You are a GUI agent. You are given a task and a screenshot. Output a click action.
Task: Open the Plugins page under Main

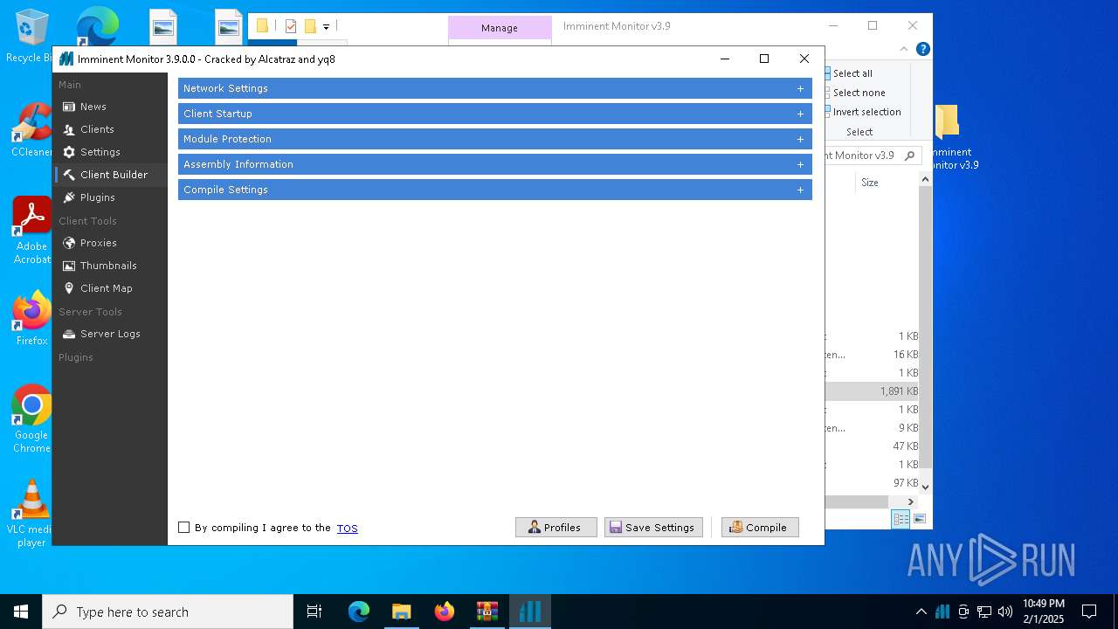97,197
